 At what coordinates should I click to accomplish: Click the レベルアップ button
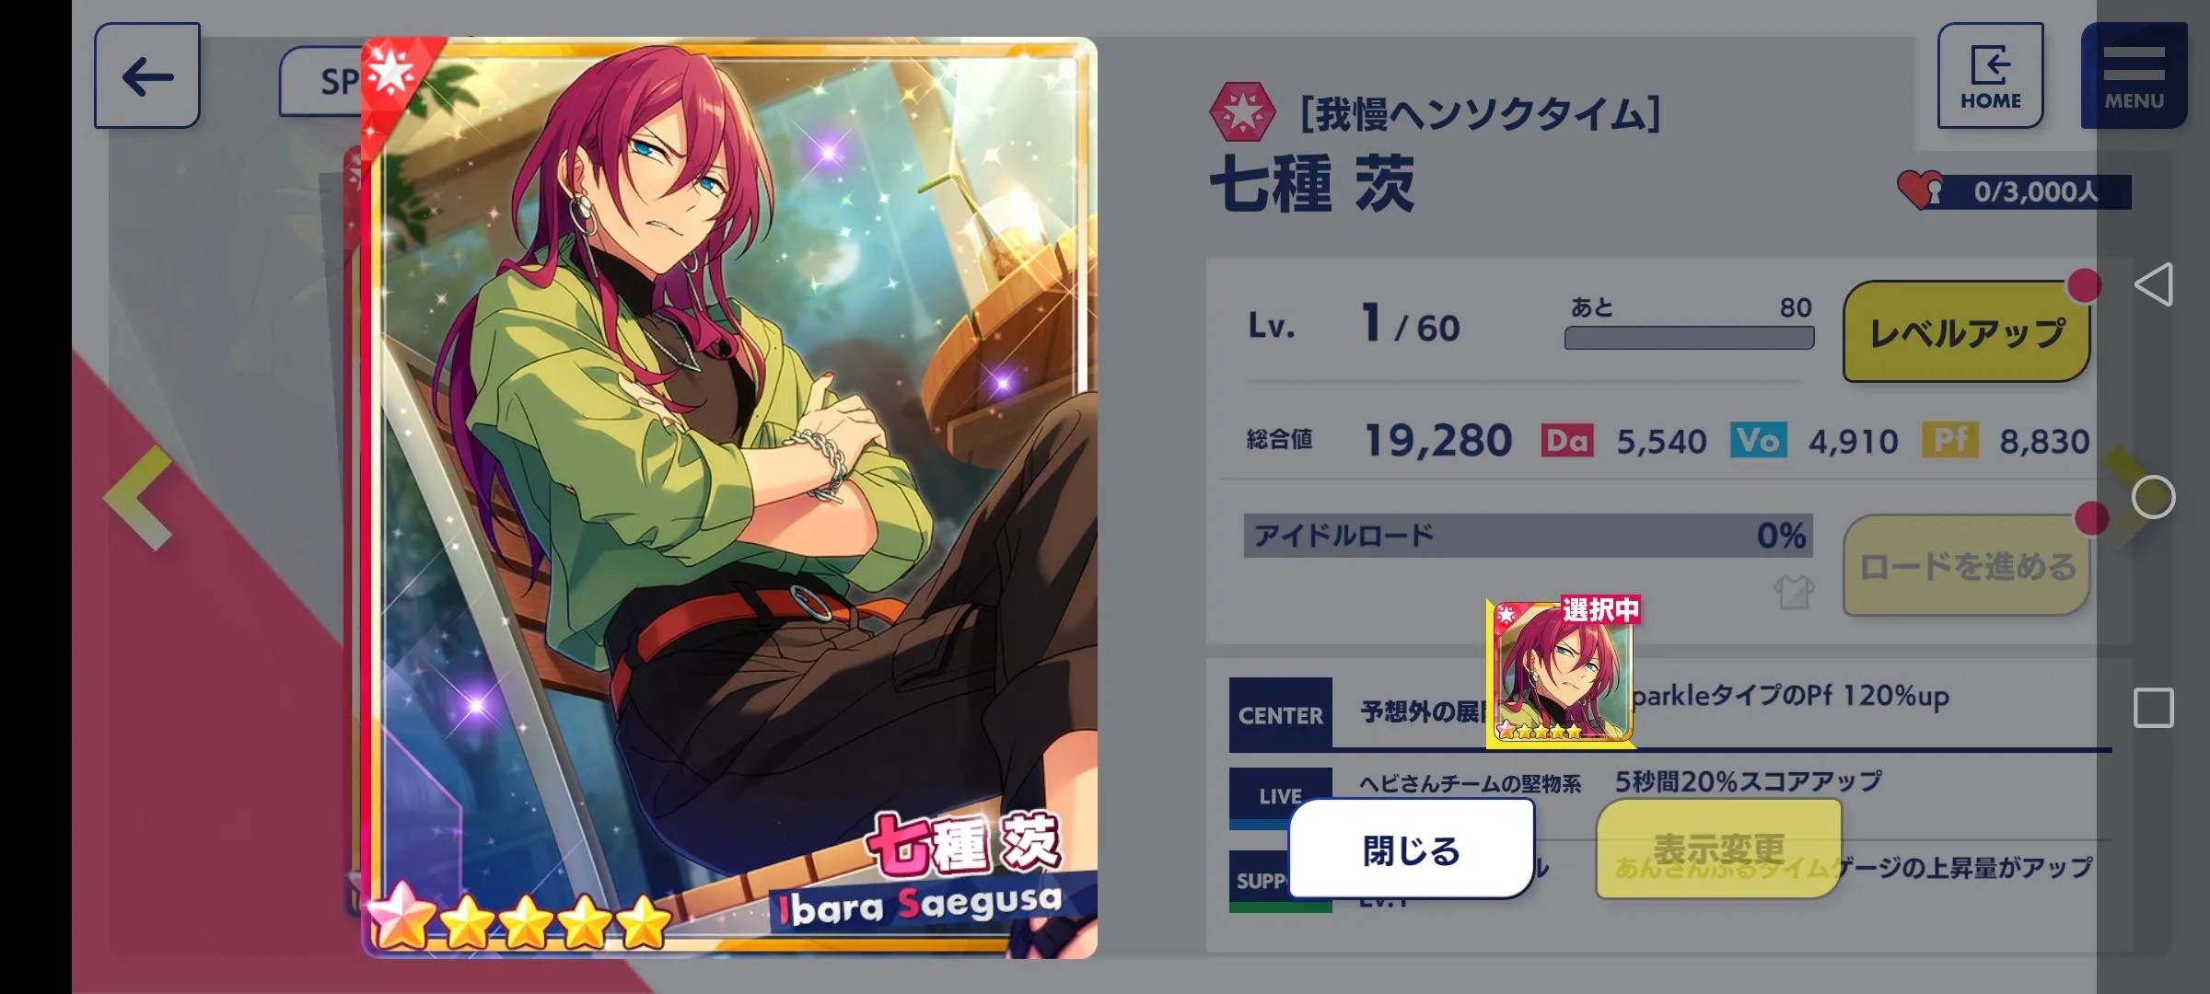point(1966,331)
